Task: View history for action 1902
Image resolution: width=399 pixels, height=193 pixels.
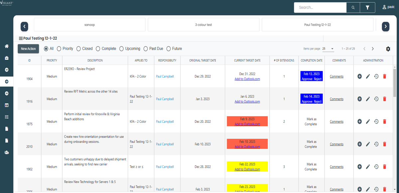Action: point(376,167)
